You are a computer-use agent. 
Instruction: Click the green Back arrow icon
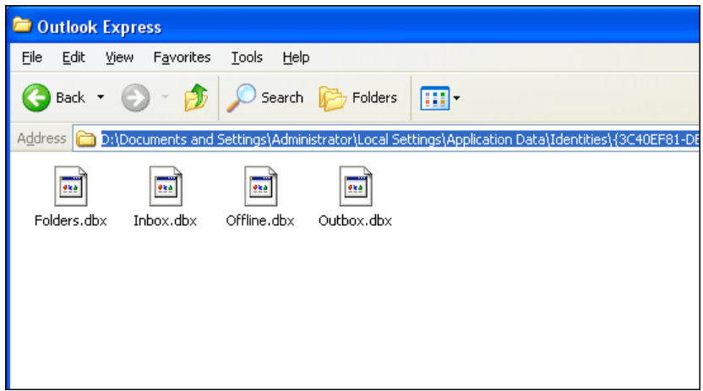pos(36,98)
